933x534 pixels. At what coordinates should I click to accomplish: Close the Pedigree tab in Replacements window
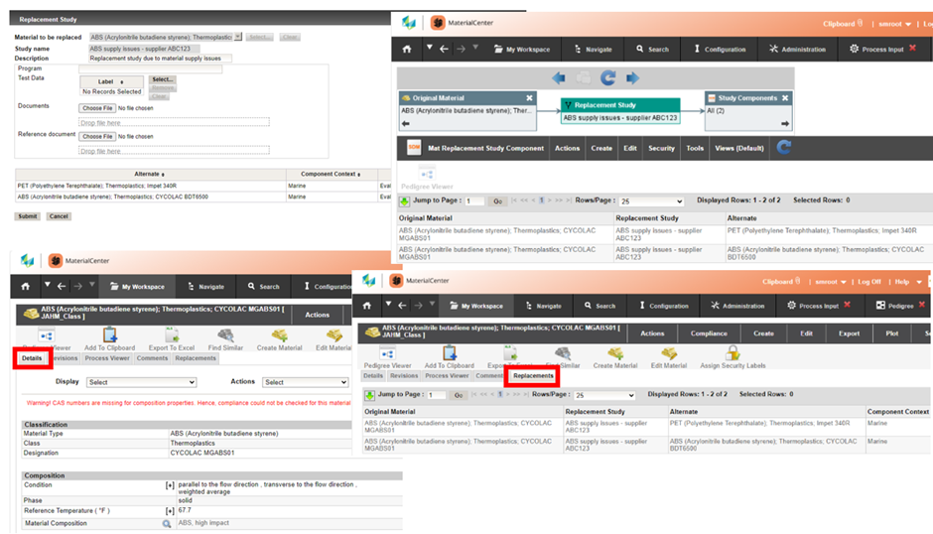(x=922, y=305)
